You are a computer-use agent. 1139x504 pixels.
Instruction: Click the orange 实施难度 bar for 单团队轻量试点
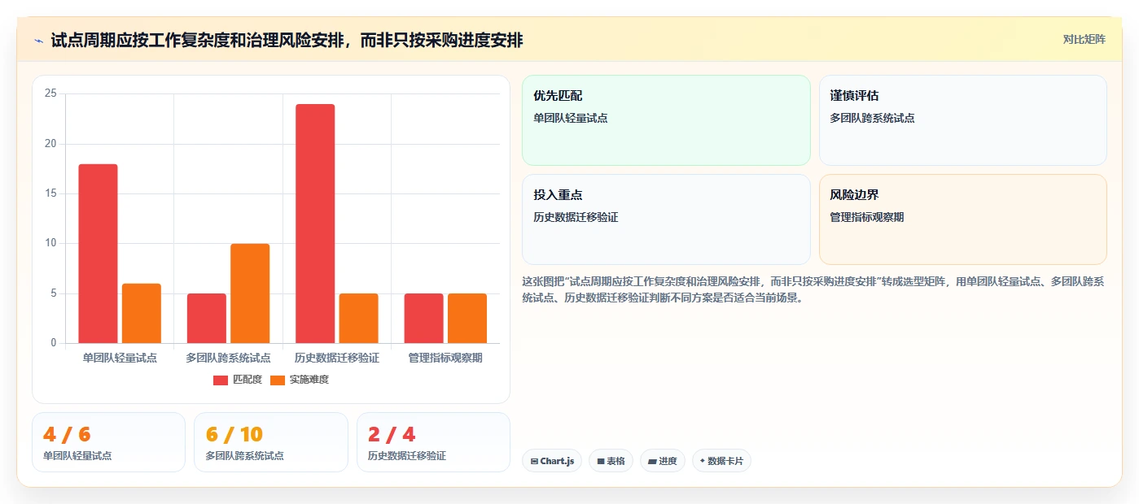click(x=142, y=313)
